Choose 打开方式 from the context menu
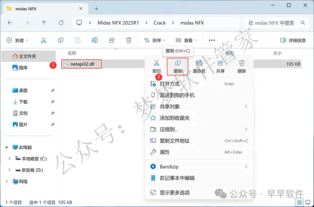 [x=199, y=84]
